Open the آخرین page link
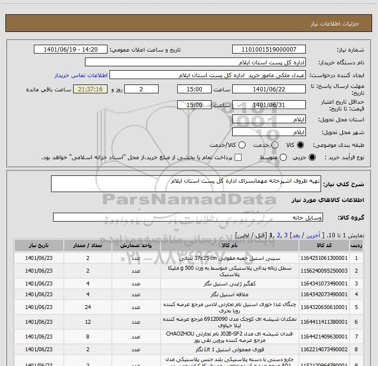Viewport: 378px width, 366px height. (x=313, y=235)
